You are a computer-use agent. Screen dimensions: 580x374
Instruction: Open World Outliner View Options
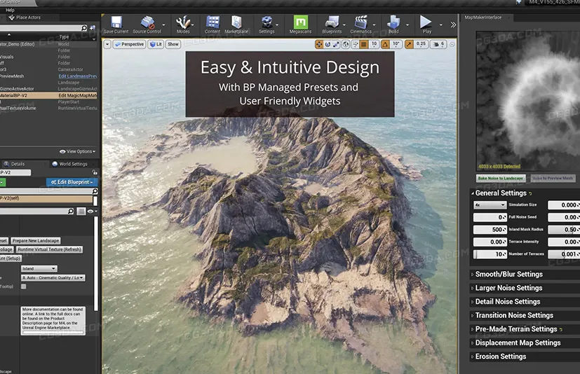(78, 151)
